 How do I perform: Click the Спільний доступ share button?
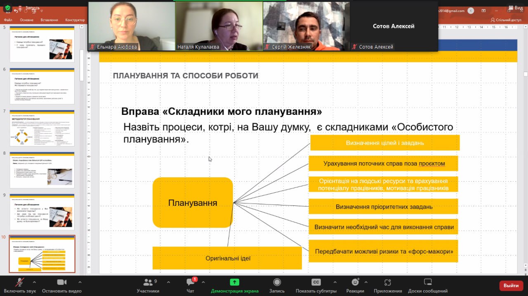(506, 20)
